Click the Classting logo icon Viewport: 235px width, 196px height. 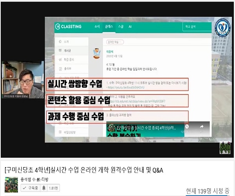click(58, 27)
